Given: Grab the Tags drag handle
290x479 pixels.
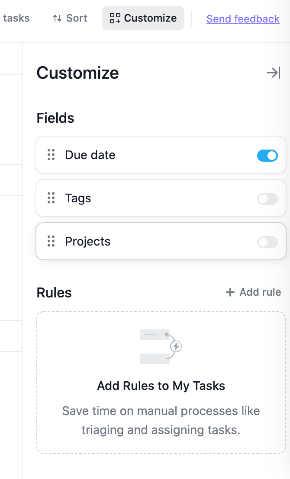Looking at the screenshot, I should [x=51, y=198].
